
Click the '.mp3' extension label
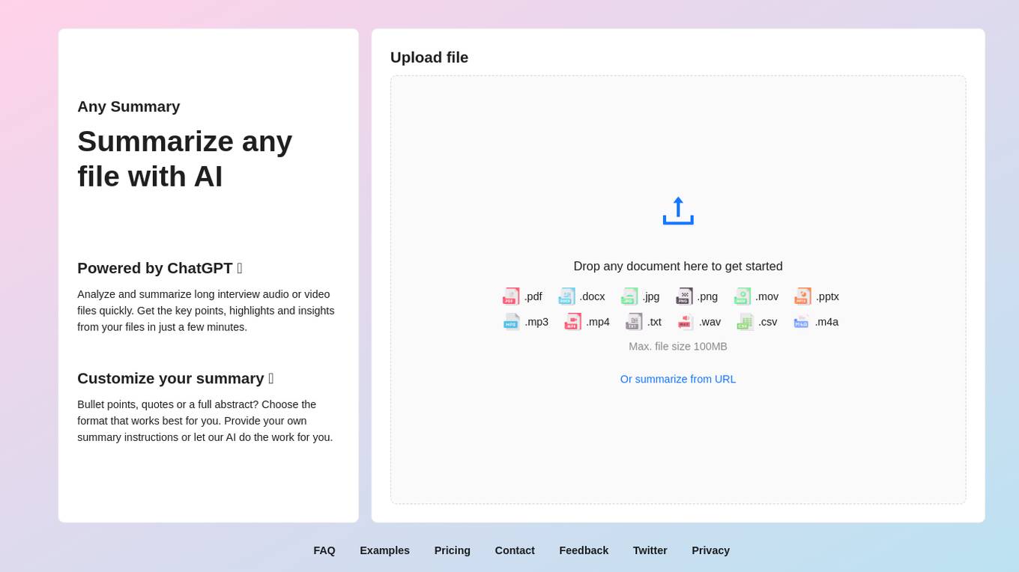pos(536,322)
